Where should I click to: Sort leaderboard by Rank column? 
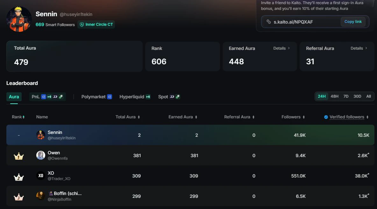pyautogui.click(x=18, y=117)
